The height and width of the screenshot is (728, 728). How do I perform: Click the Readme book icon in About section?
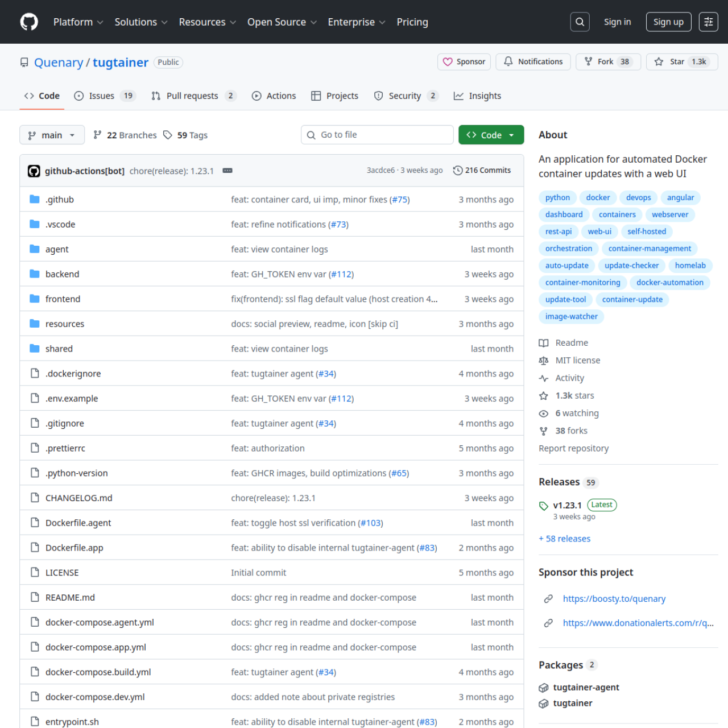pos(544,342)
